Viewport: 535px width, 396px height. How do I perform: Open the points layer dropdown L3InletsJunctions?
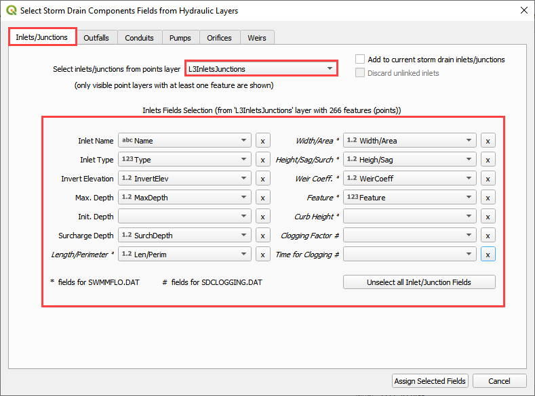261,69
